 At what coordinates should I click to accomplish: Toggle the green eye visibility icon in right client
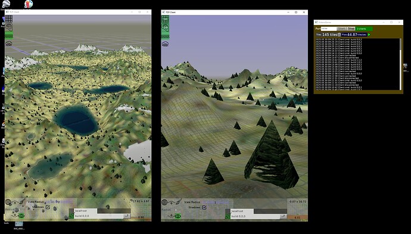point(178,216)
